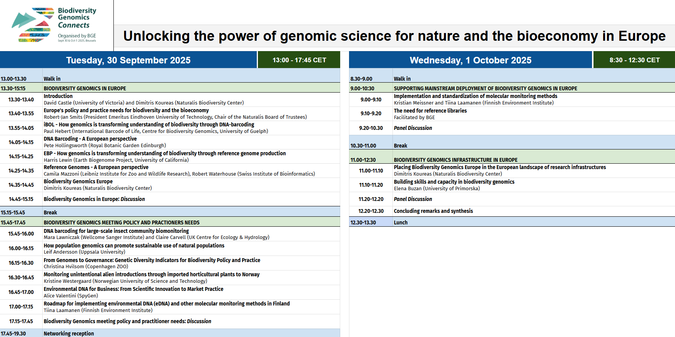Select the Environmental DNA for Business talk
675x337 pixels.
point(170,292)
